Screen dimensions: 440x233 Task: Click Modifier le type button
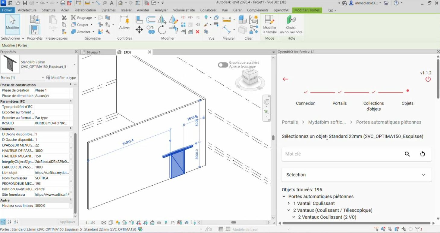[61, 77]
